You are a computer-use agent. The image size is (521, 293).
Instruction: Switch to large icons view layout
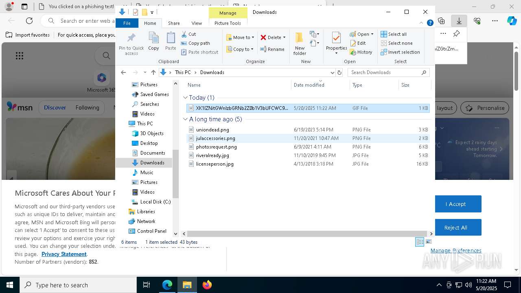[x=428, y=242]
